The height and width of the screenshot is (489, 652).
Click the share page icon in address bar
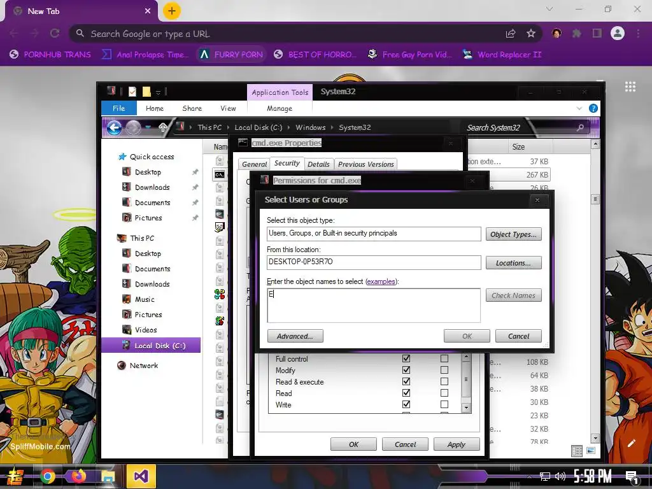point(511,34)
